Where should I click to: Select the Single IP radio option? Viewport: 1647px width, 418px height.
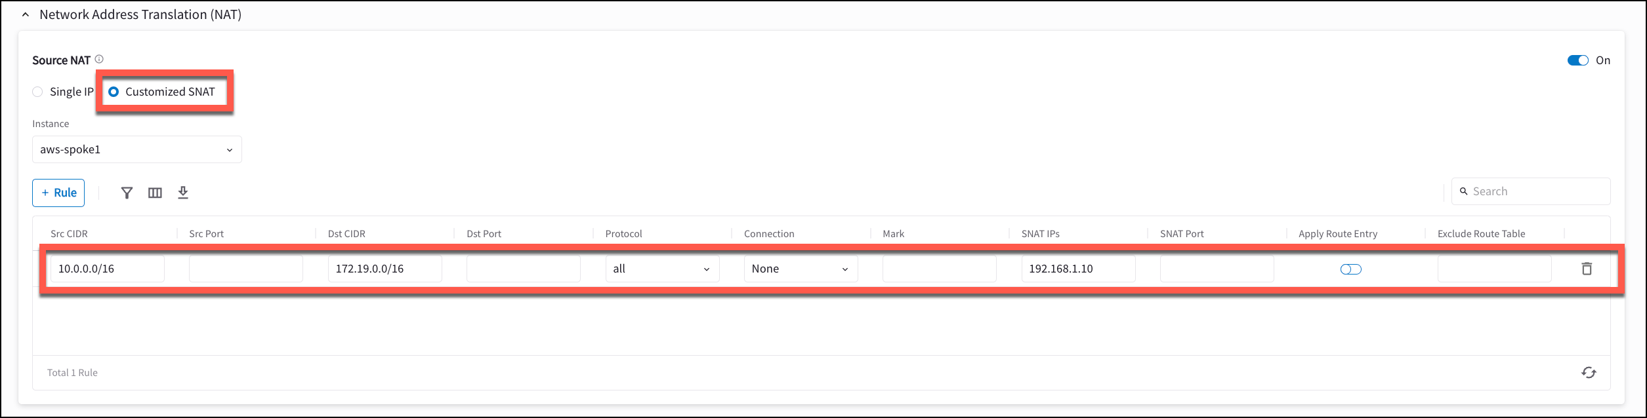(38, 92)
